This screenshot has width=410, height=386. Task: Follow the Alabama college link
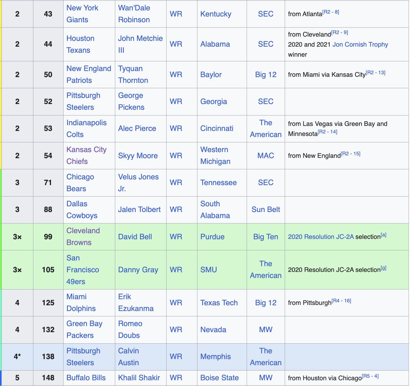click(215, 44)
